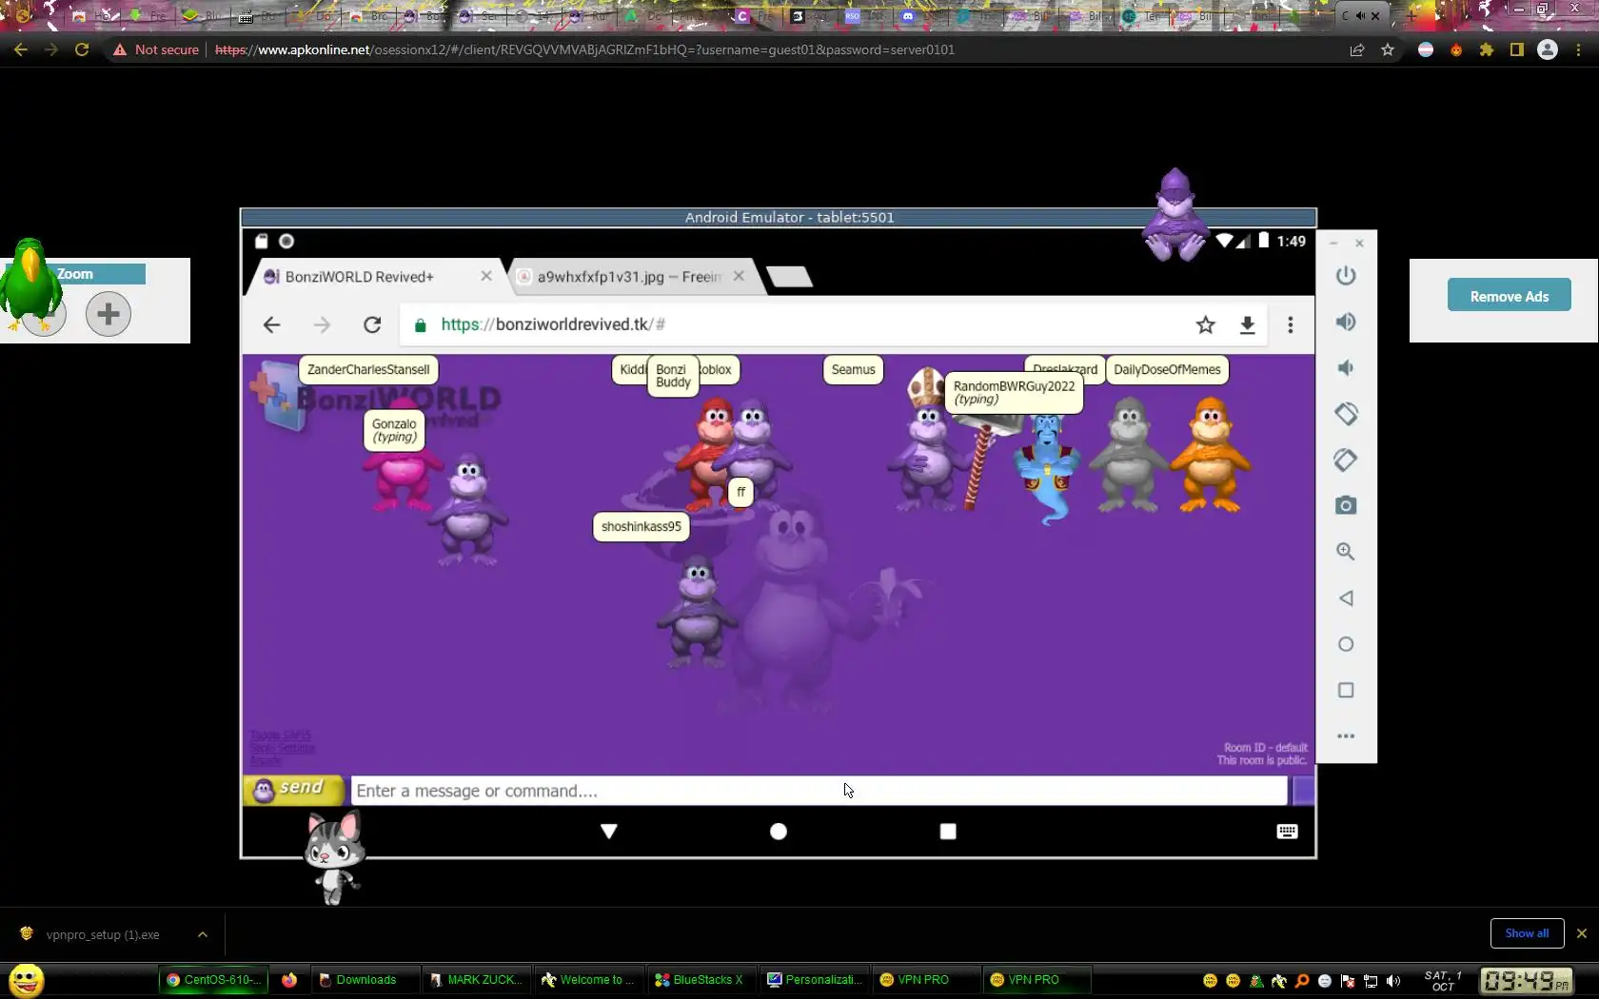Click the Remove Ads button
The height and width of the screenshot is (999, 1599).
tap(1510, 296)
